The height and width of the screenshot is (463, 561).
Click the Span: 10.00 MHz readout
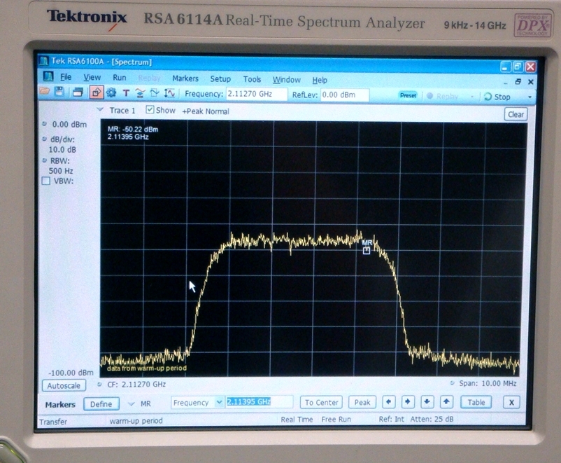coord(488,383)
